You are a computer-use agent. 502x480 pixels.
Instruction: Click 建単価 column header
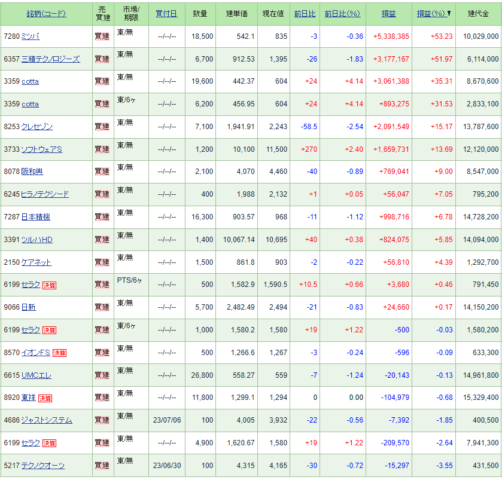[236, 14]
